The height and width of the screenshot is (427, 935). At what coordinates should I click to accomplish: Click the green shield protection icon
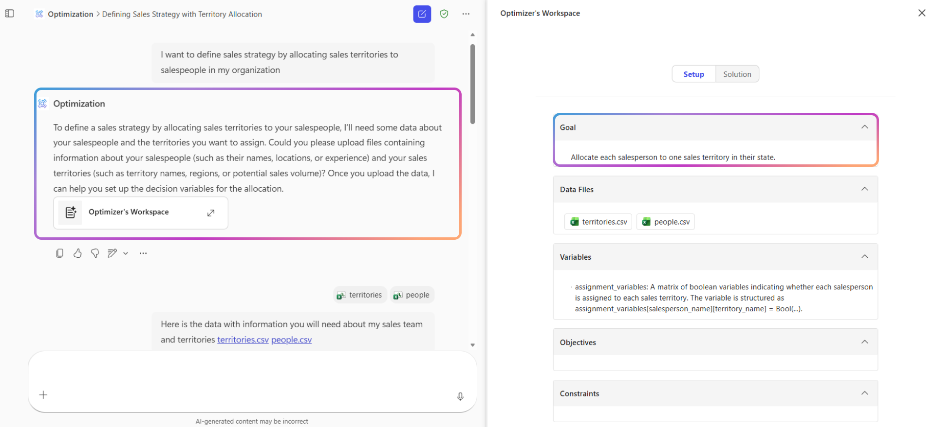point(444,14)
